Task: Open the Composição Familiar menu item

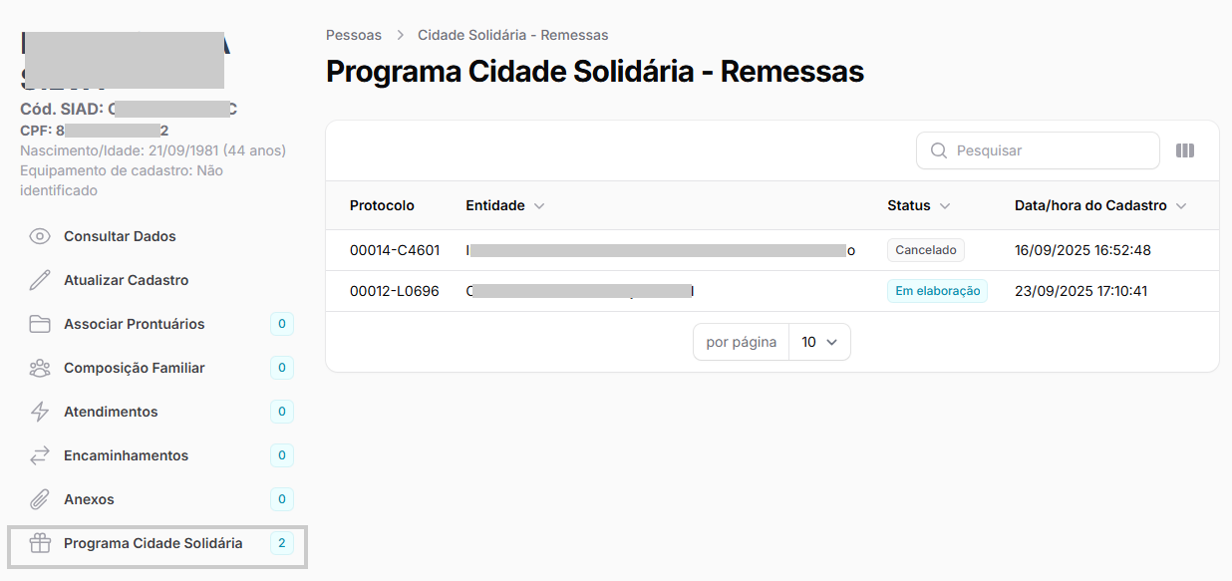Action: click(135, 368)
